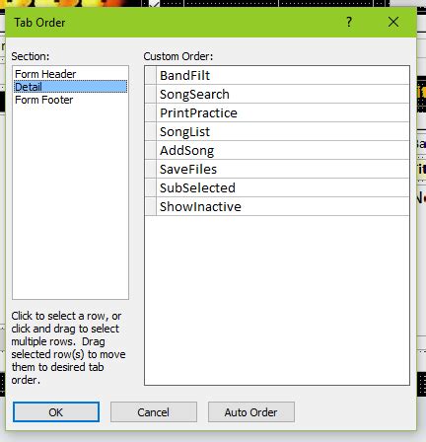
Task: Confirm tab order with OK button
Action: (x=56, y=411)
